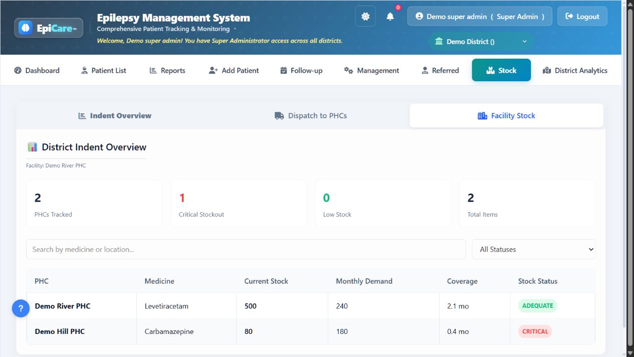Screen dimensions: 634x357
Task: Click the EpiCare brain logo
Action: (26, 28)
